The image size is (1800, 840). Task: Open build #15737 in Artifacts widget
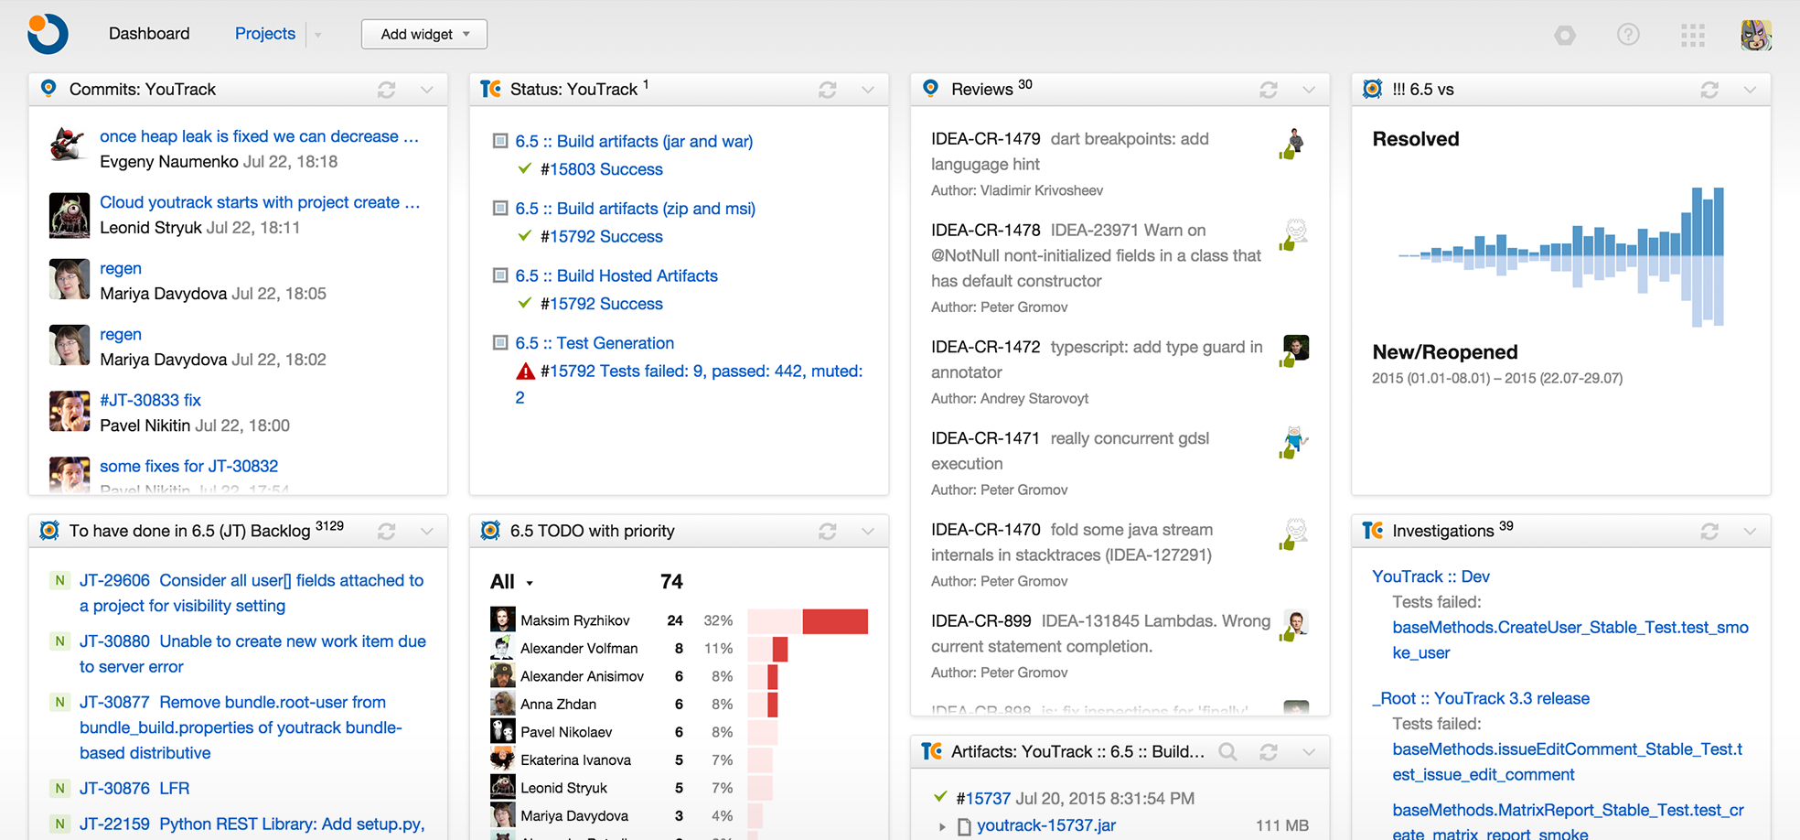tap(983, 799)
